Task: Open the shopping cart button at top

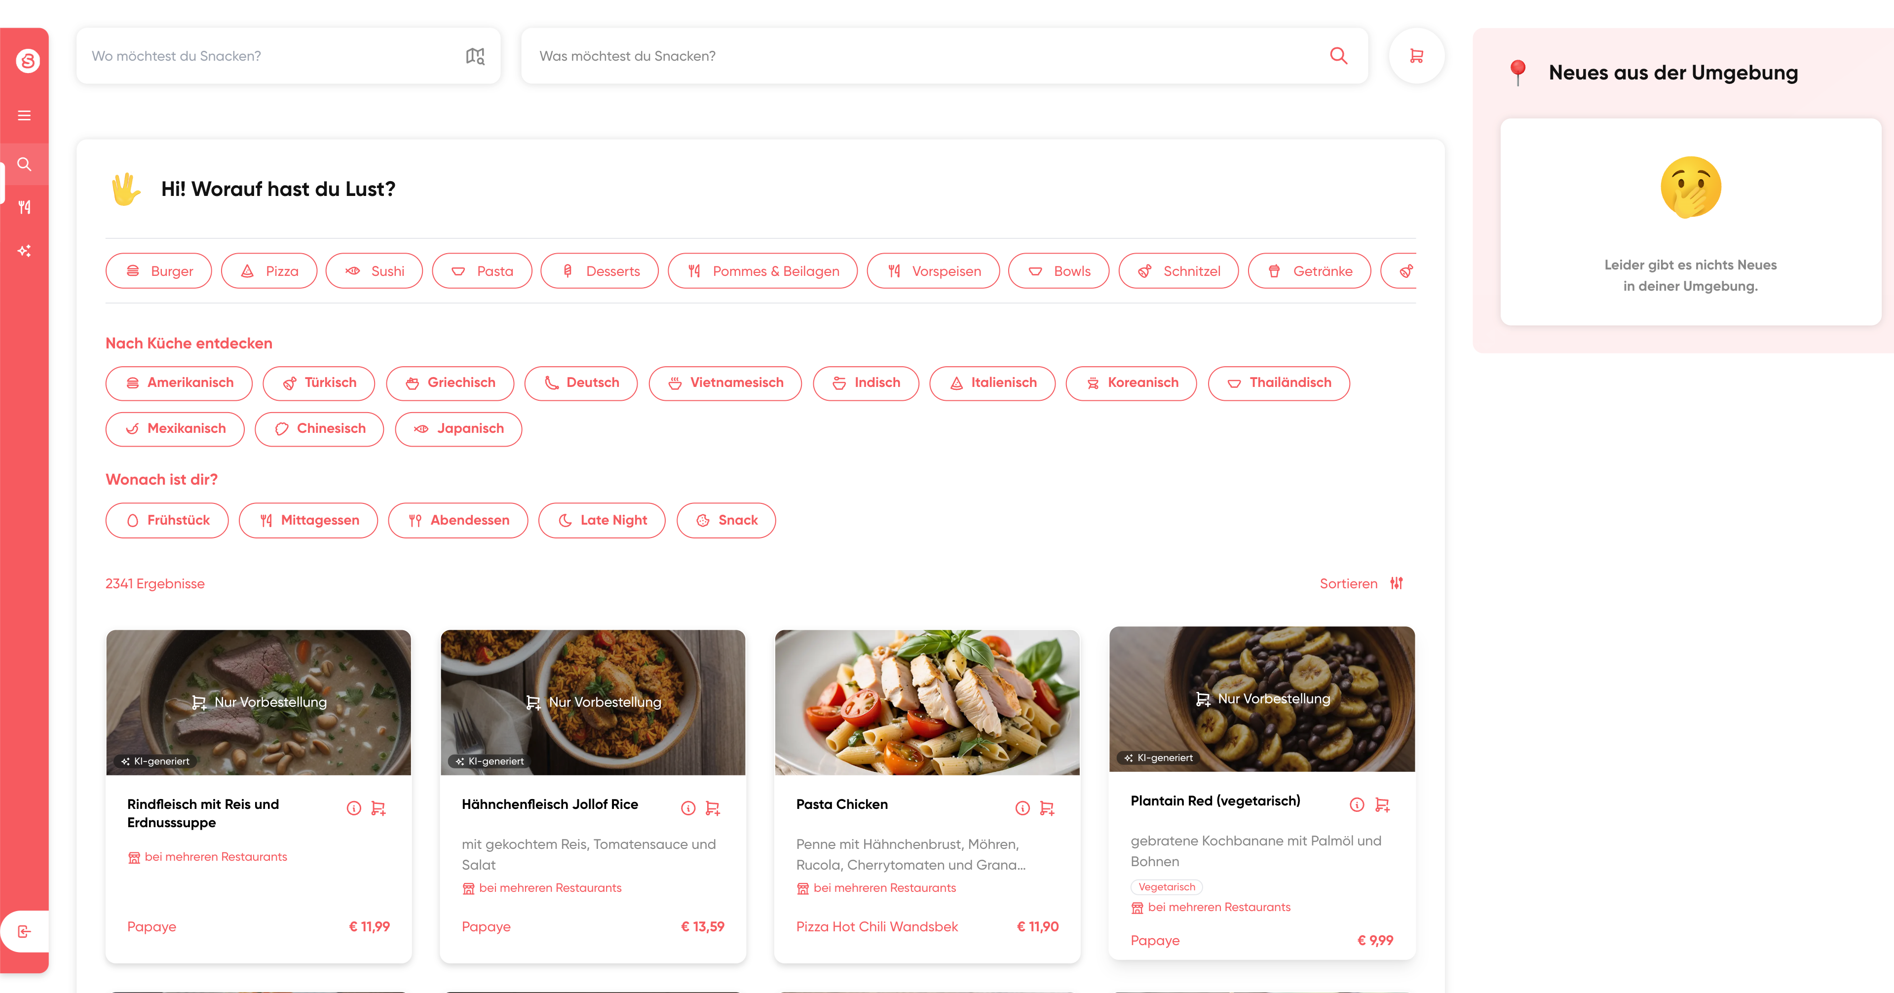Action: (x=1416, y=56)
